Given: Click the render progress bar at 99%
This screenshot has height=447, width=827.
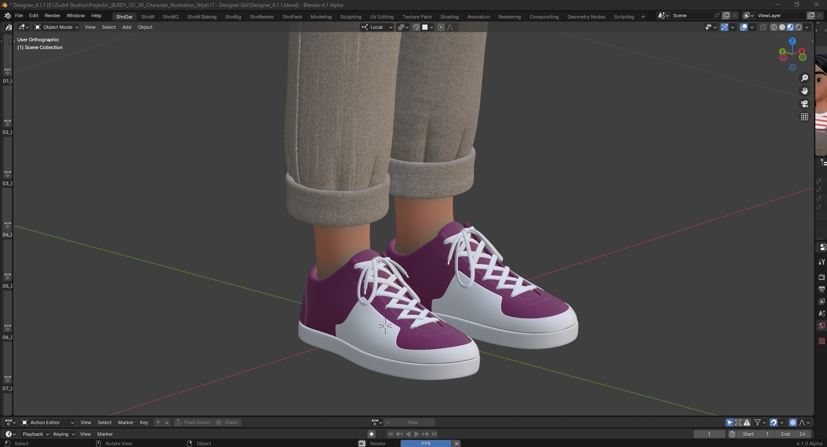Looking at the screenshot, I should click(426, 444).
